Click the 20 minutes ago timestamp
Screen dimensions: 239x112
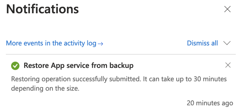coord(210,103)
